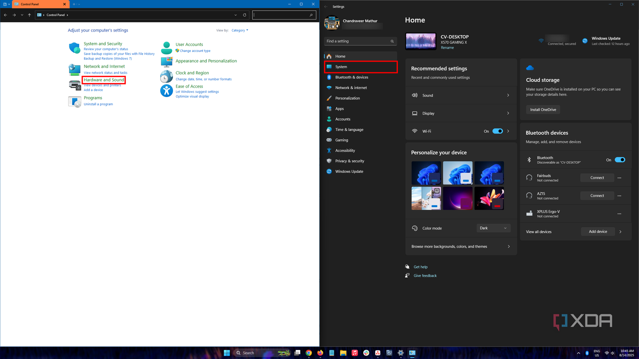Click the up-directory arrow in Control Panel
The image size is (639, 359).
(29, 15)
